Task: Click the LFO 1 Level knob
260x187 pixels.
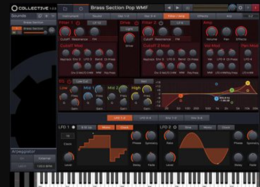Action: [68, 157]
